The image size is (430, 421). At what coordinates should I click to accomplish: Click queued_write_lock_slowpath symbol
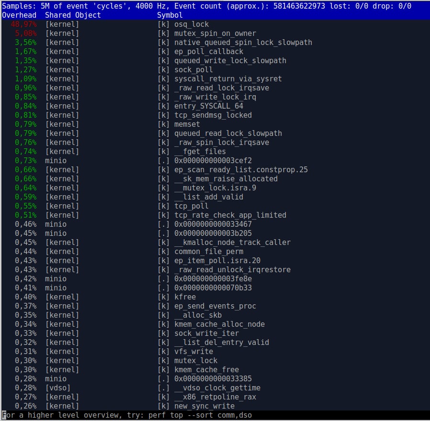(x=230, y=61)
